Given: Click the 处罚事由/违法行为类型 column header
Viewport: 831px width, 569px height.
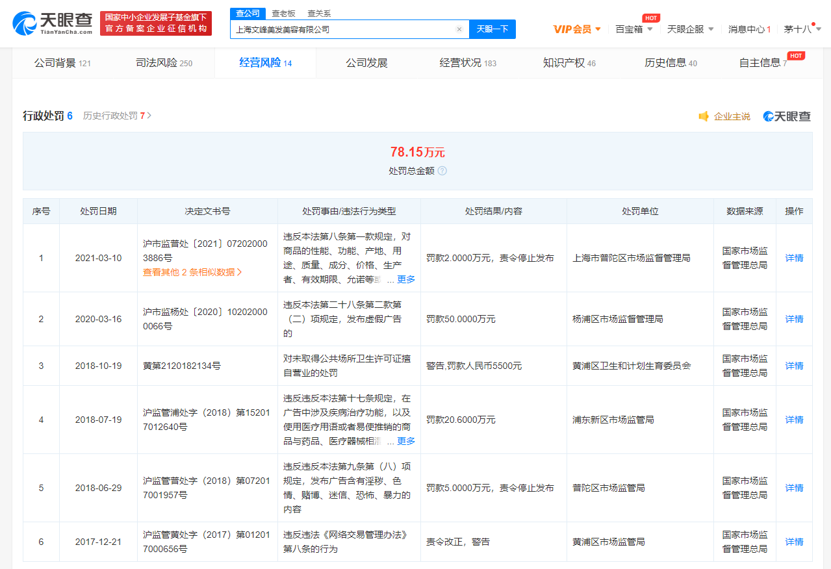Looking at the screenshot, I should point(349,211).
